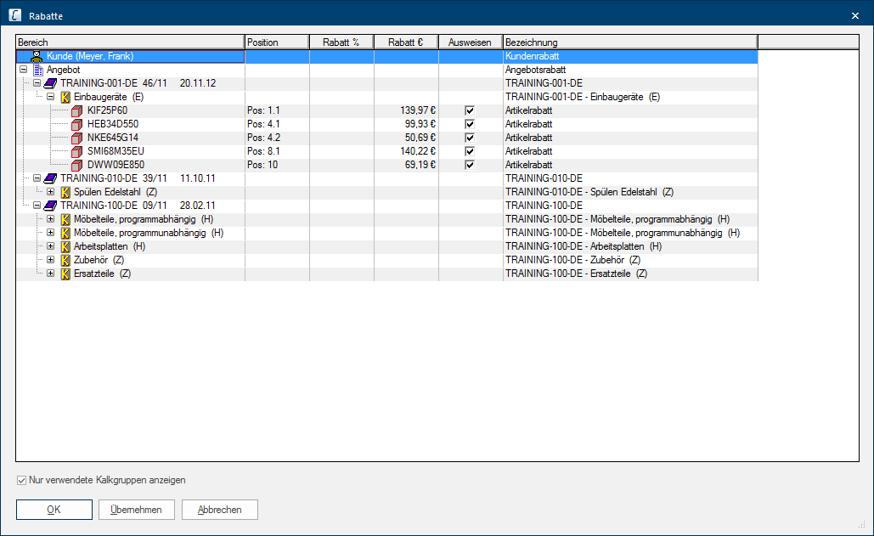Image resolution: width=874 pixels, height=536 pixels.
Task: Collapse the TRAINING-001-DE catalog node
Action: [37, 83]
